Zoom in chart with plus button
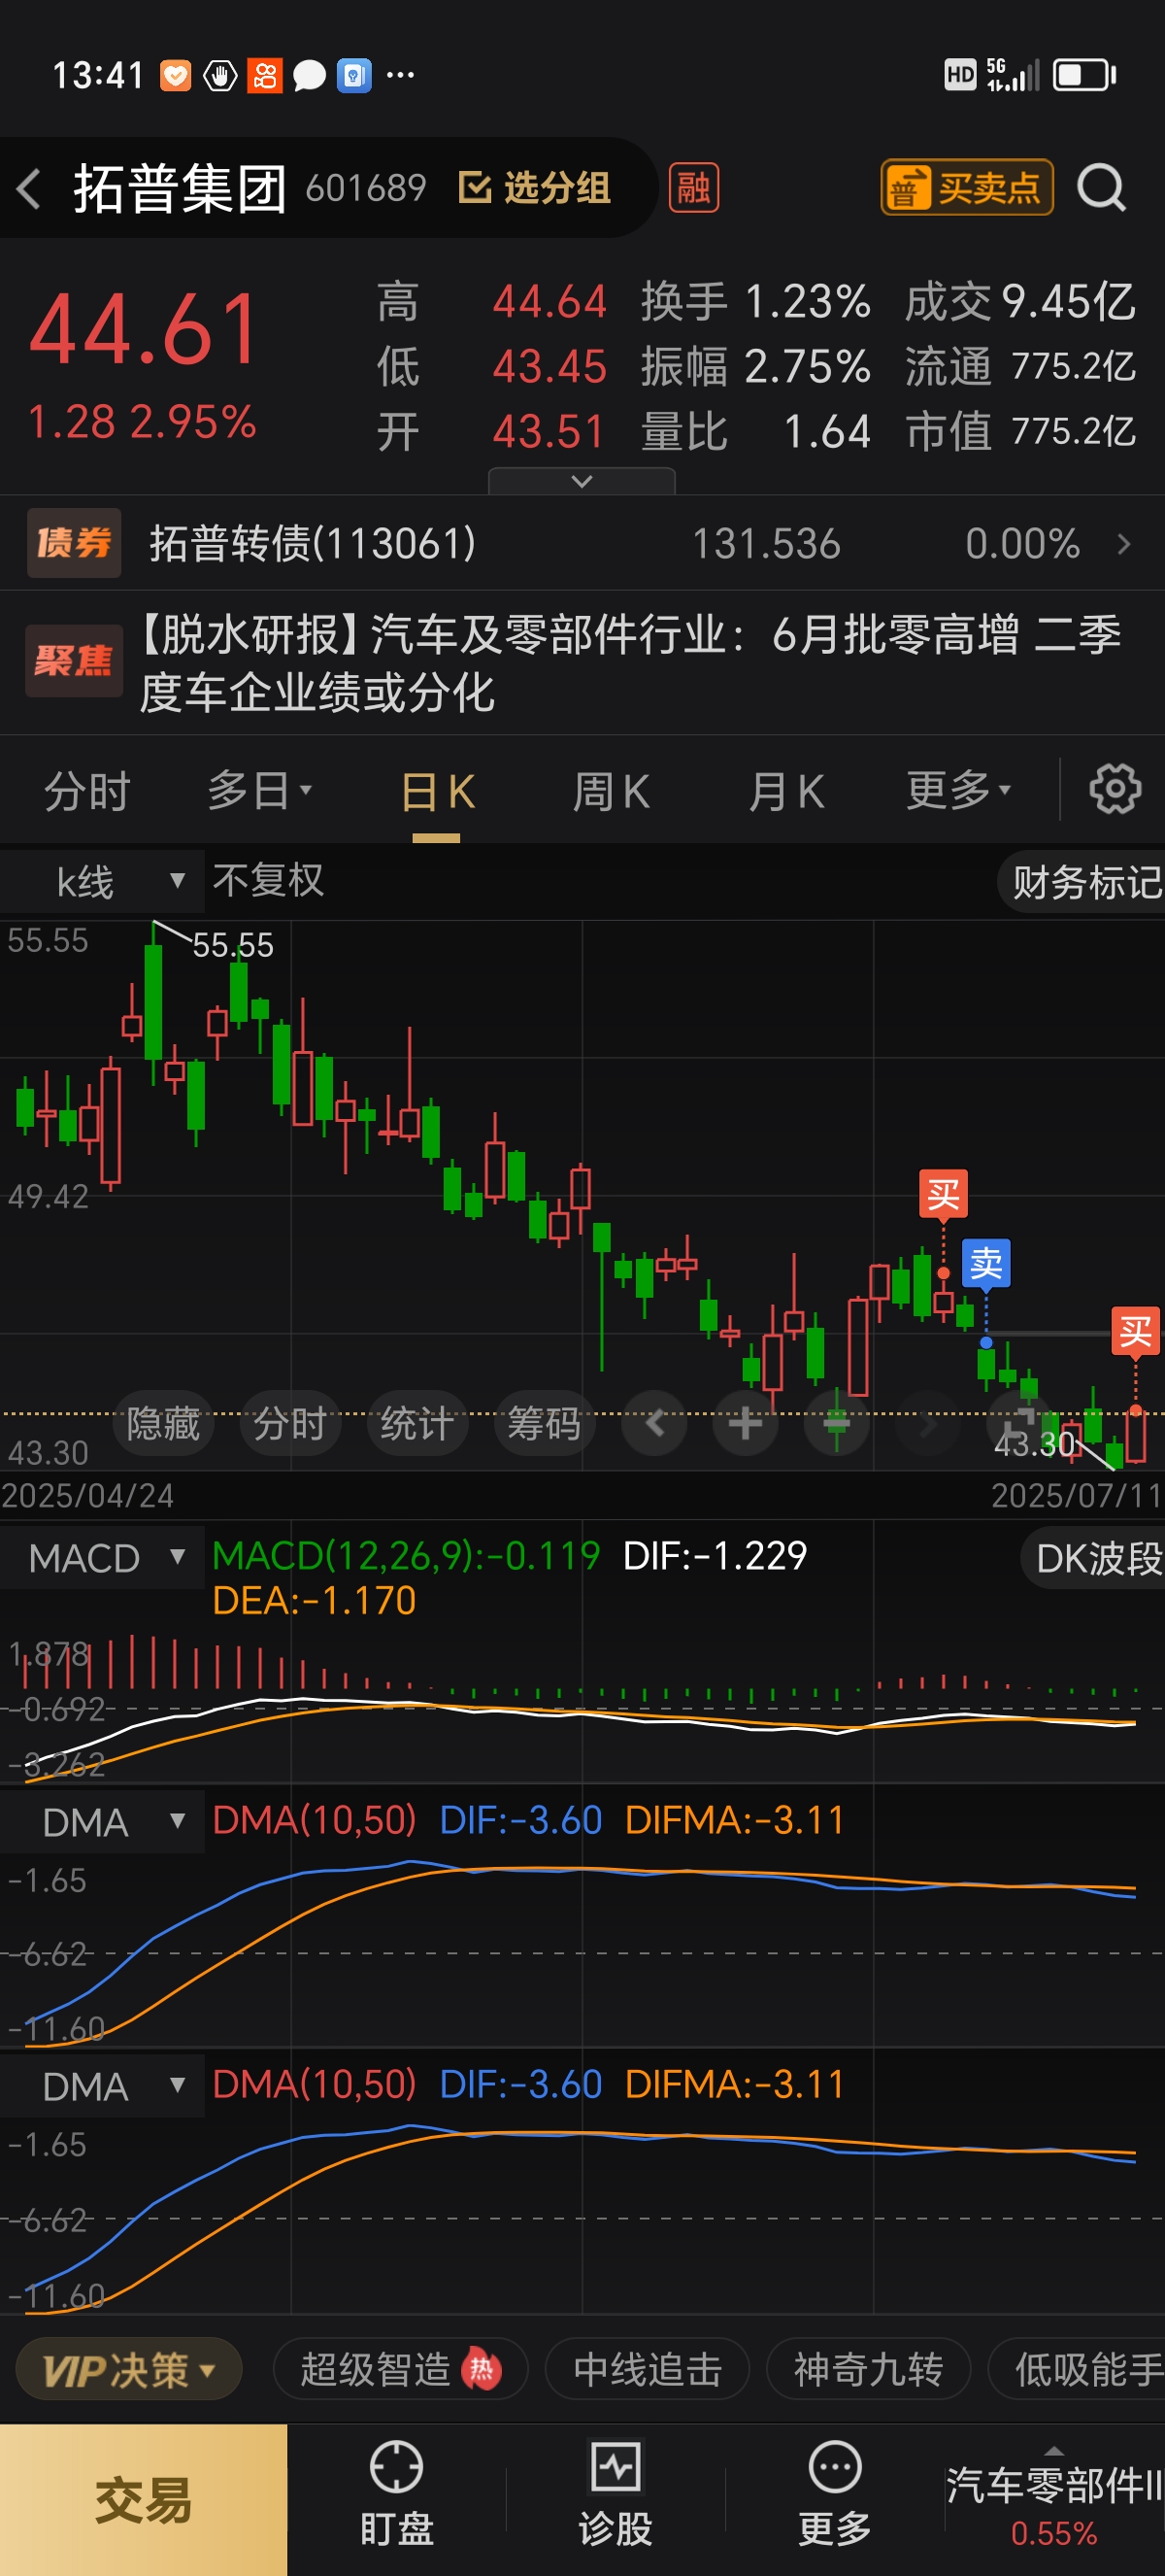 [746, 1422]
